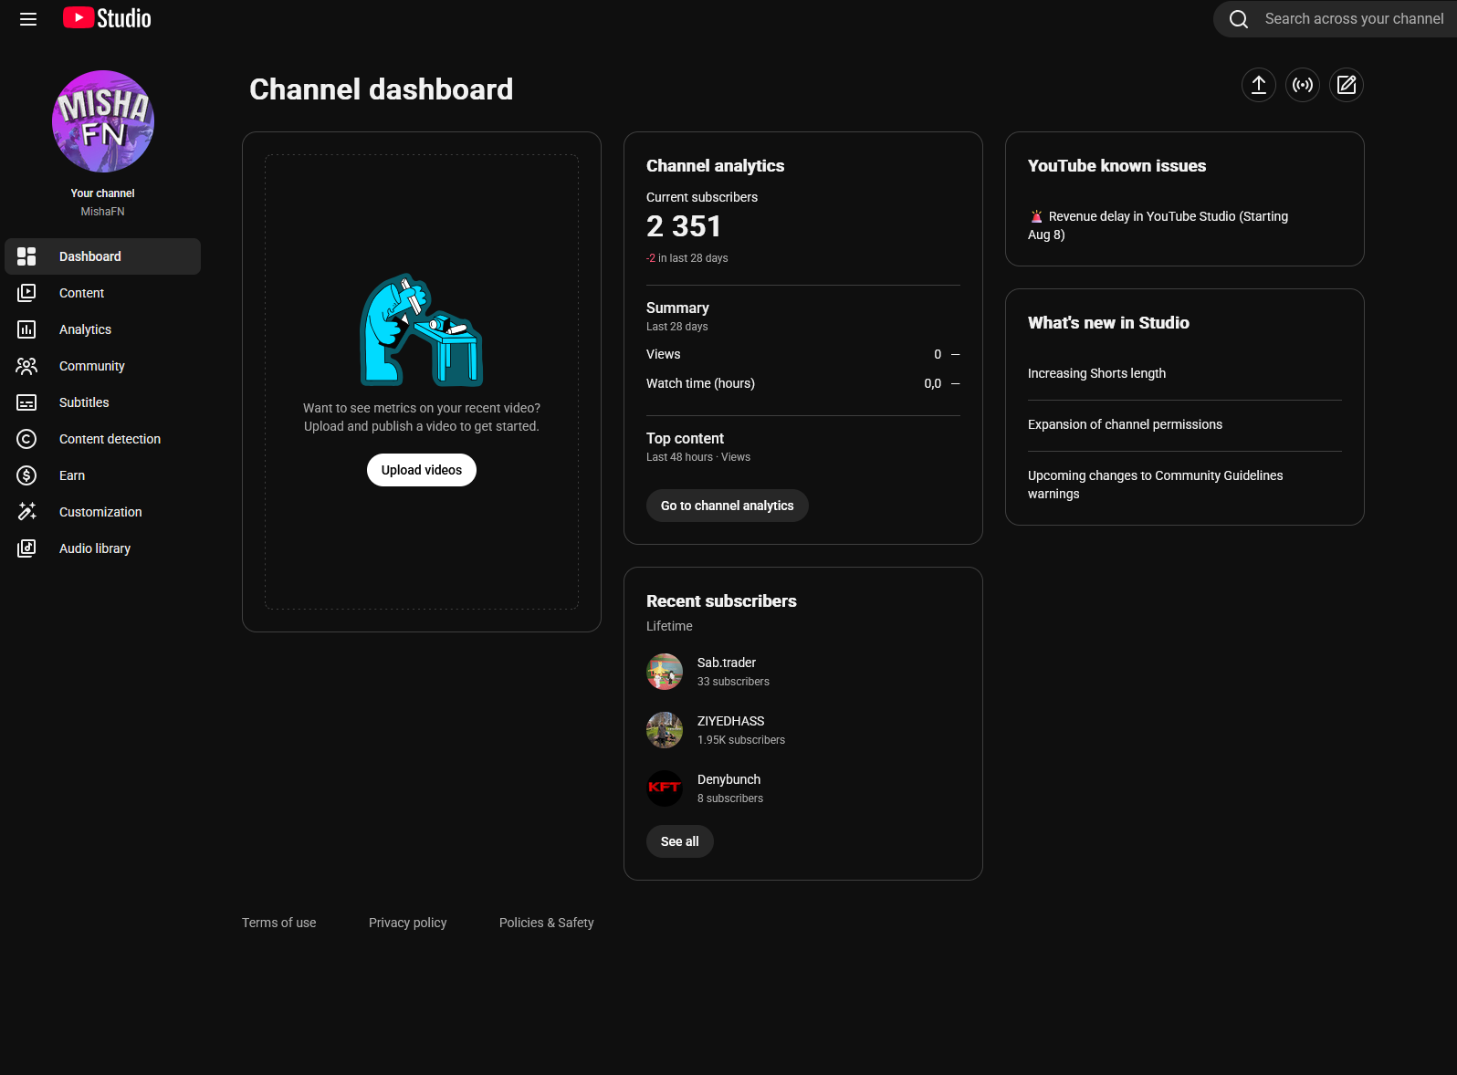Click the Dashboard grid icon
The height and width of the screenshot is (1075, 1457).
pos(26,256)
